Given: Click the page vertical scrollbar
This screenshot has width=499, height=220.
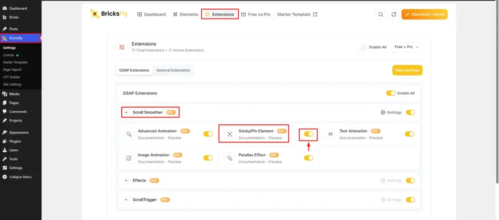Looking at the screenshot, I should click(497, 92).
